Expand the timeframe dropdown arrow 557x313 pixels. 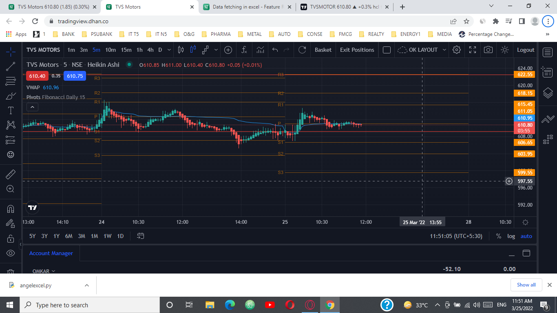[170, 50]
